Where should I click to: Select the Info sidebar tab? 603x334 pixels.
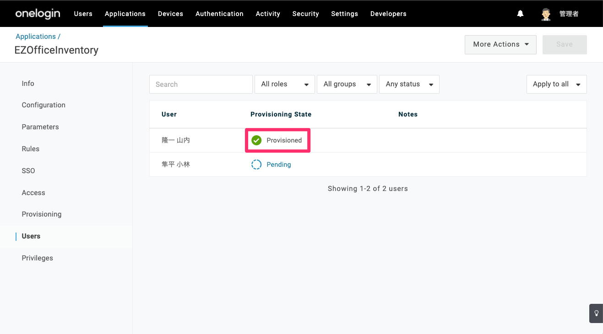point(28,84)
